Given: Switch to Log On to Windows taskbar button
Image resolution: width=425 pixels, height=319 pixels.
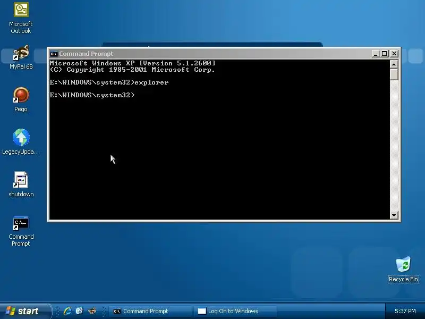Looking at the screenshot, I should pos(235,311).
